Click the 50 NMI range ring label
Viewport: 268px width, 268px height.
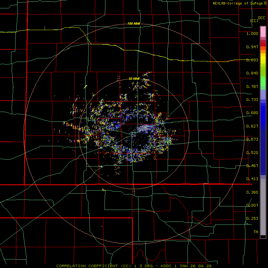pos(134,79)
